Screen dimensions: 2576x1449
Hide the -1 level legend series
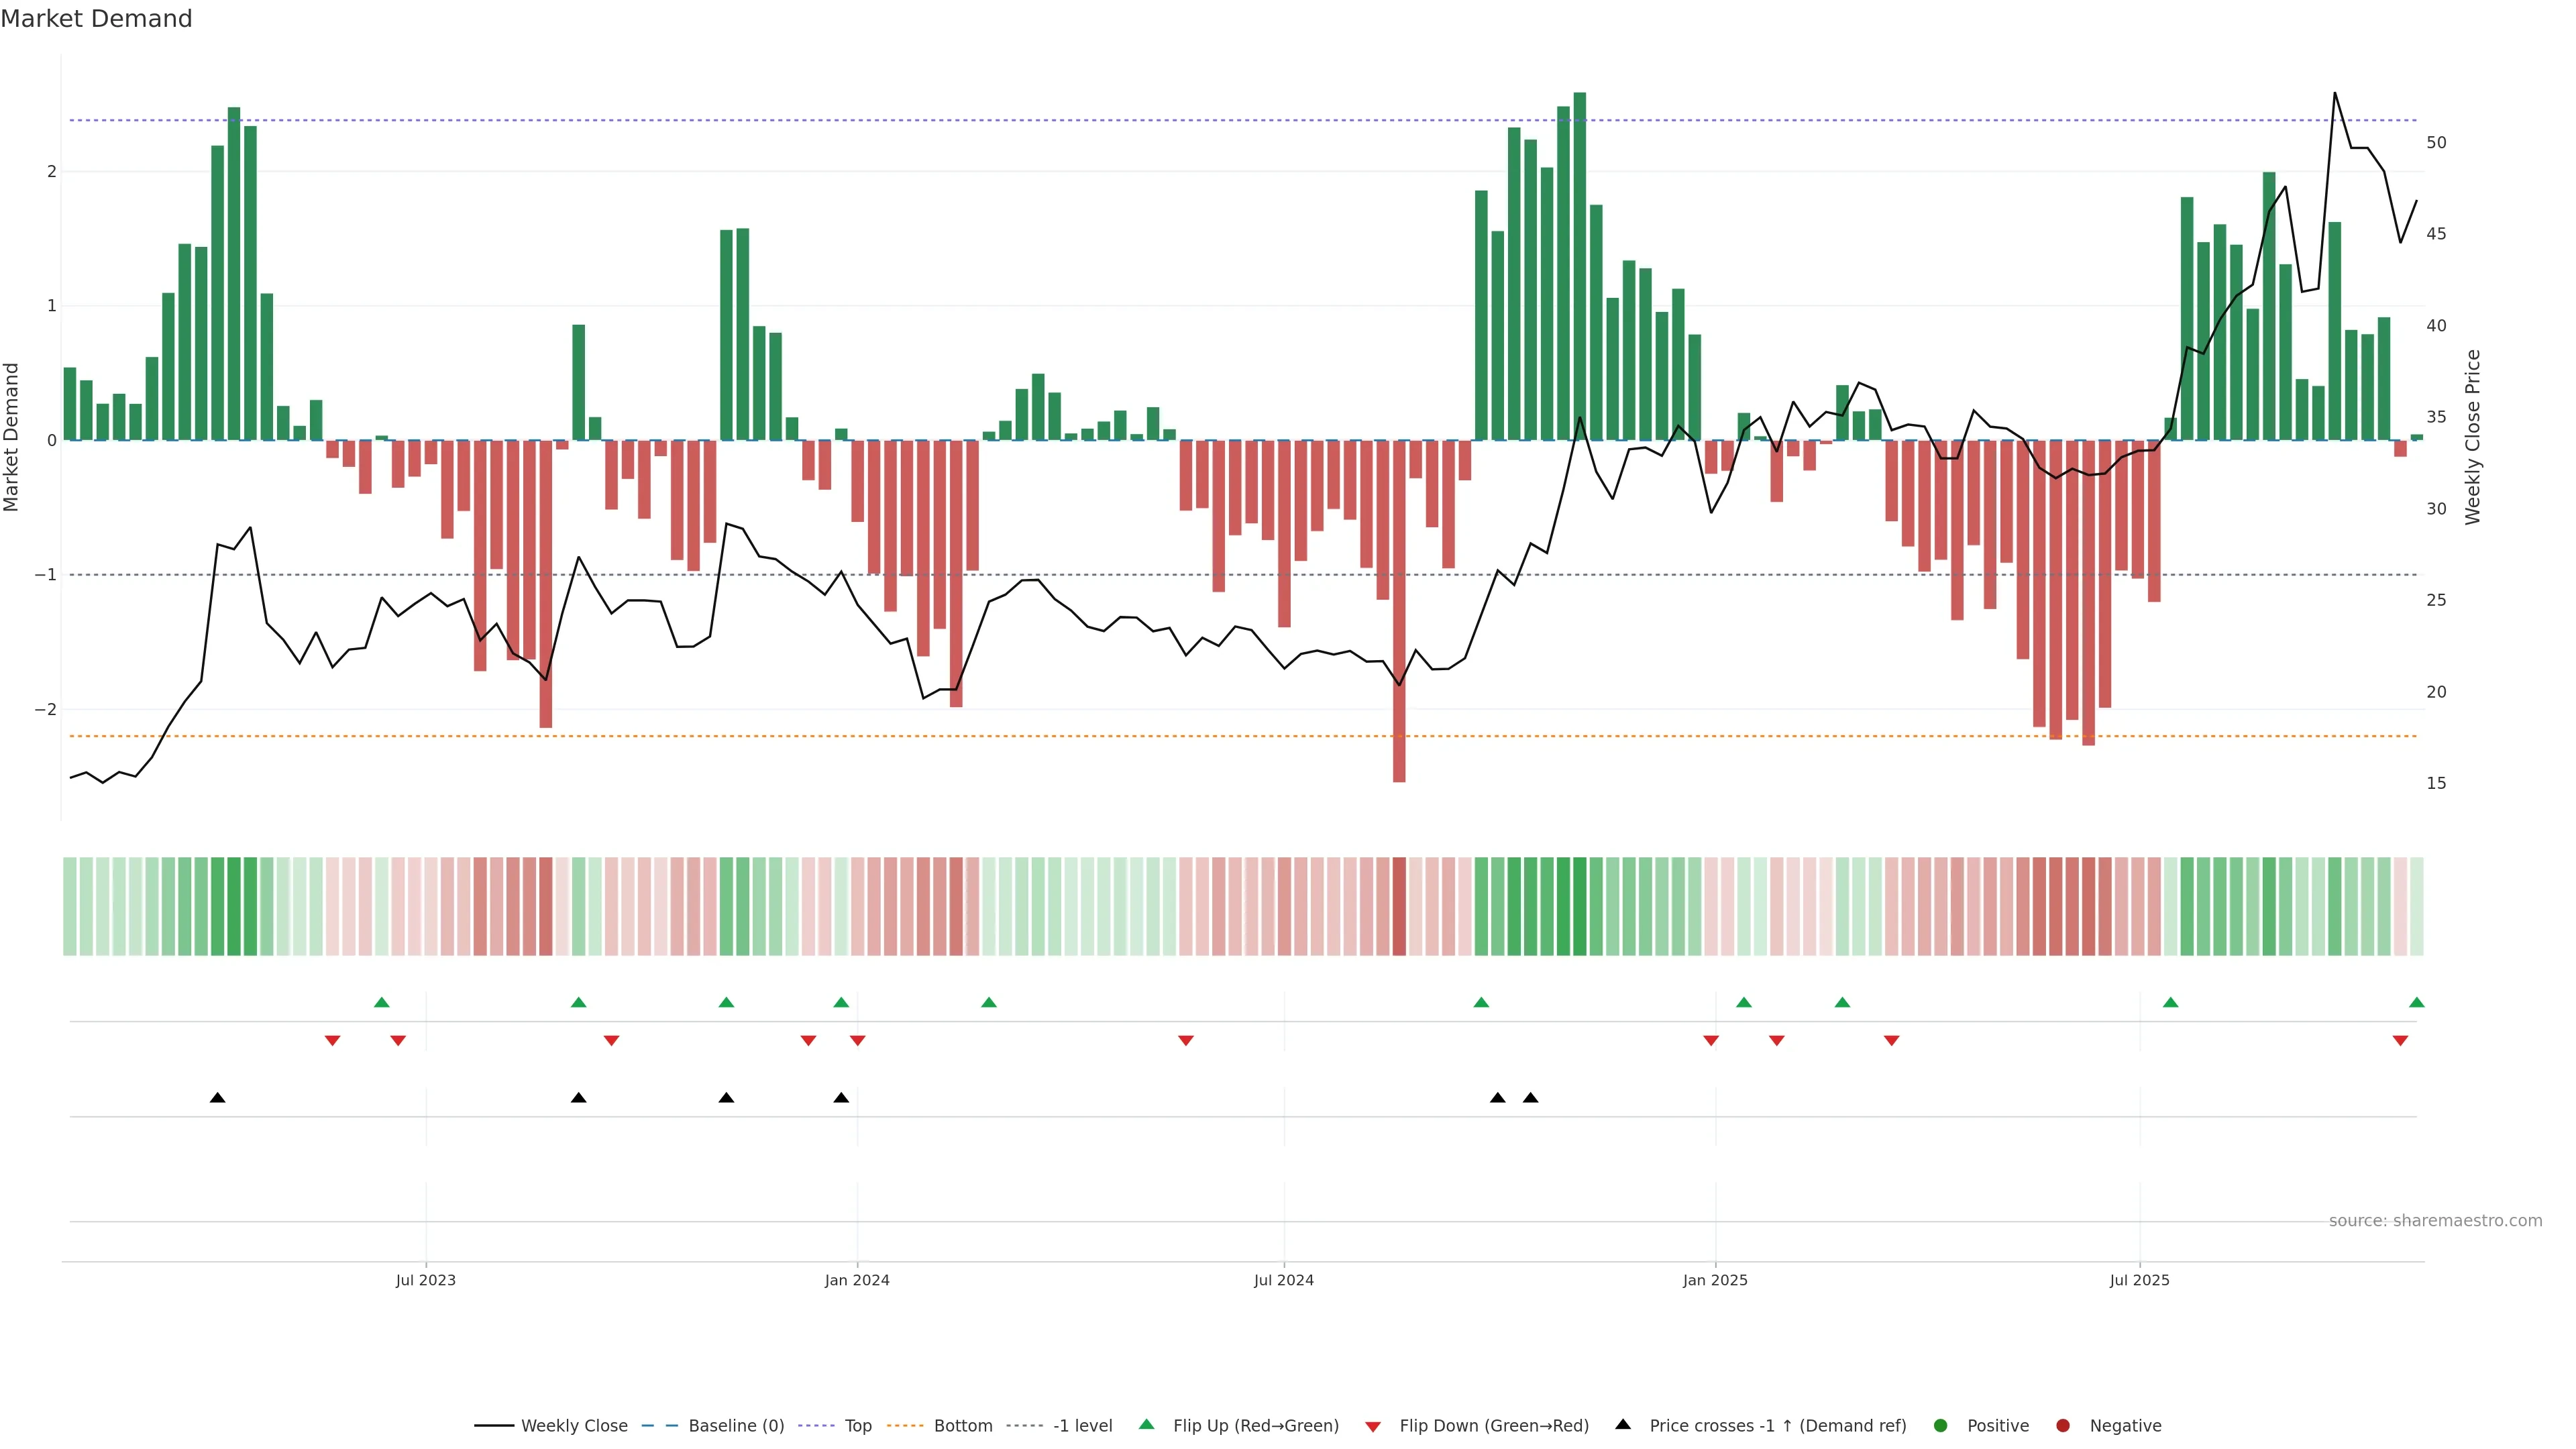coord(1082,1425)
